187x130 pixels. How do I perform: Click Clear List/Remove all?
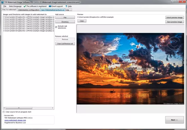[x=65, y=44]
